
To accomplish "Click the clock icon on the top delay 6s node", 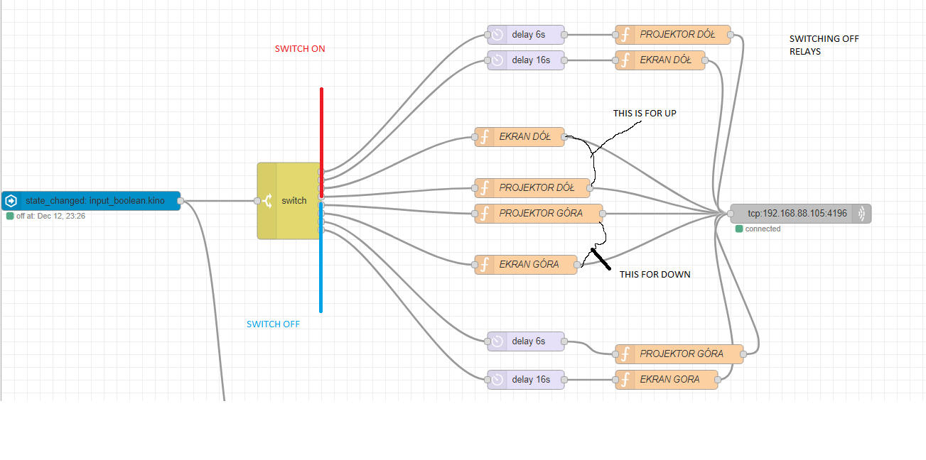I will tap(497, 34).
